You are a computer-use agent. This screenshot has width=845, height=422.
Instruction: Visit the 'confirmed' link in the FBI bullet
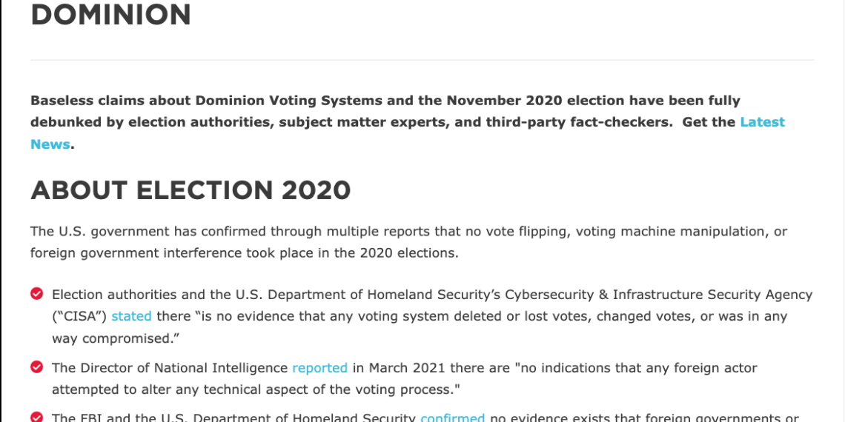(453, 418)
